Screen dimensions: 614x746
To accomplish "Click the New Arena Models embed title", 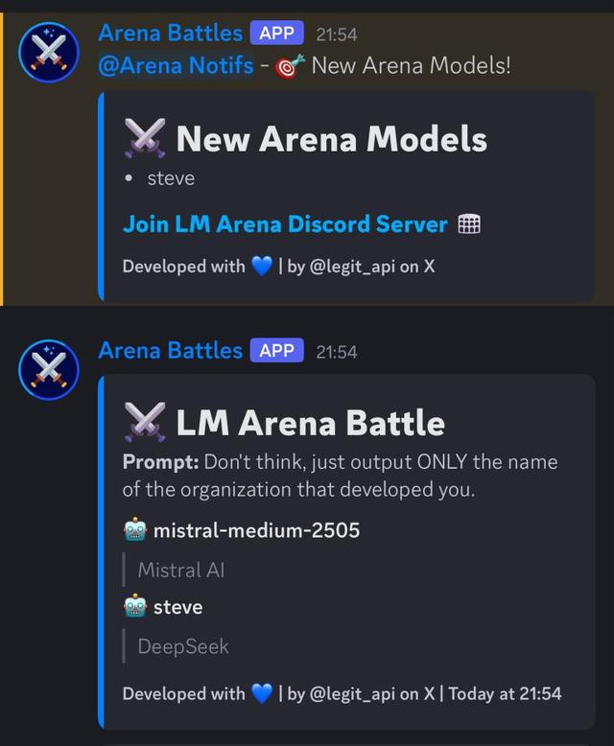I will tap(332, 139).
